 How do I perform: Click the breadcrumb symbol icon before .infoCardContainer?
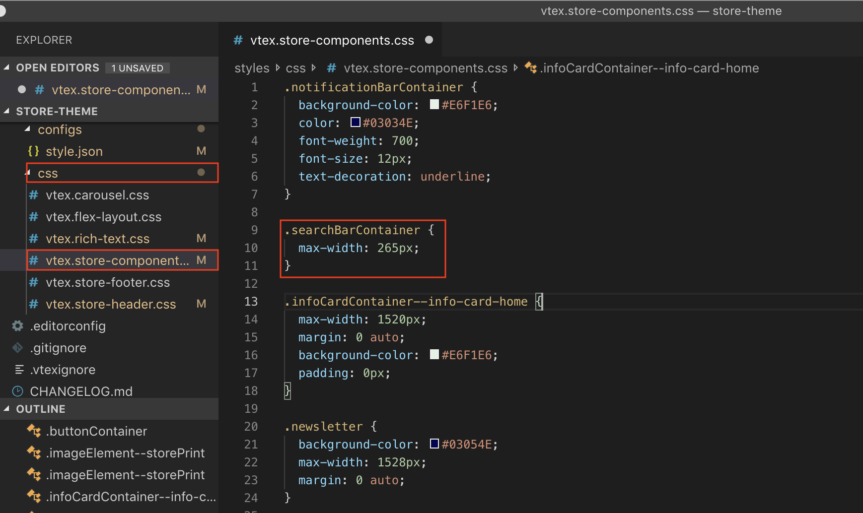coord(531,67)
